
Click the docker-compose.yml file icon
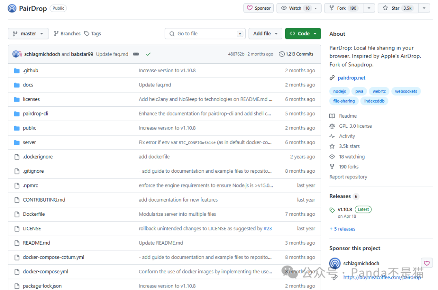coord(17,272)
